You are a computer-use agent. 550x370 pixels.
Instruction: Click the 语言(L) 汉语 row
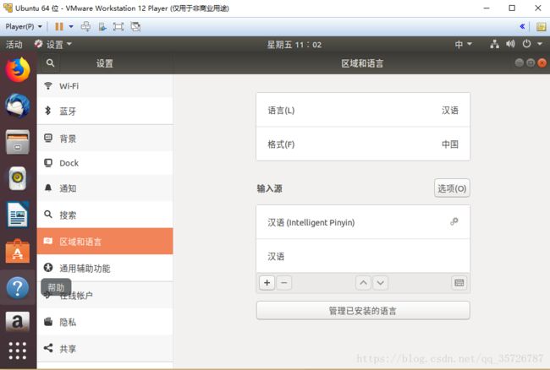(x=363, y=111)
